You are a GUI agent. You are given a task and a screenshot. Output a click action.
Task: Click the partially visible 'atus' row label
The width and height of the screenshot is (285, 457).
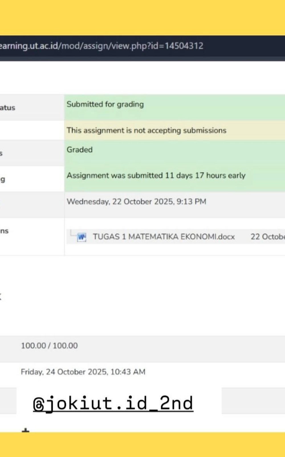[7, 108]
